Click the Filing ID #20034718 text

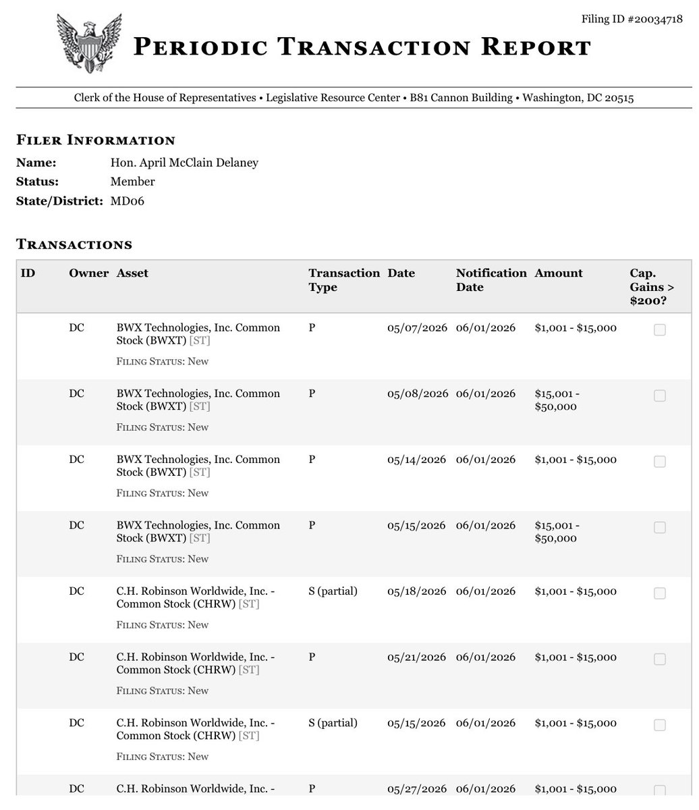(633, 18)
